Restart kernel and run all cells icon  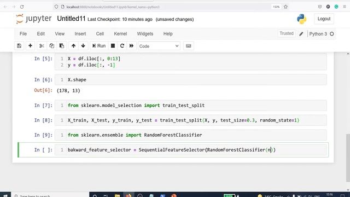point(131,46)
